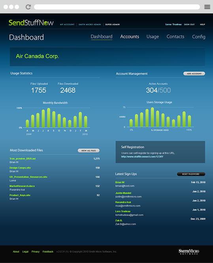Click the Smith Micro Software footer logo
The width and height of the screenshot is (213, 263).
(x=189, y=252)
